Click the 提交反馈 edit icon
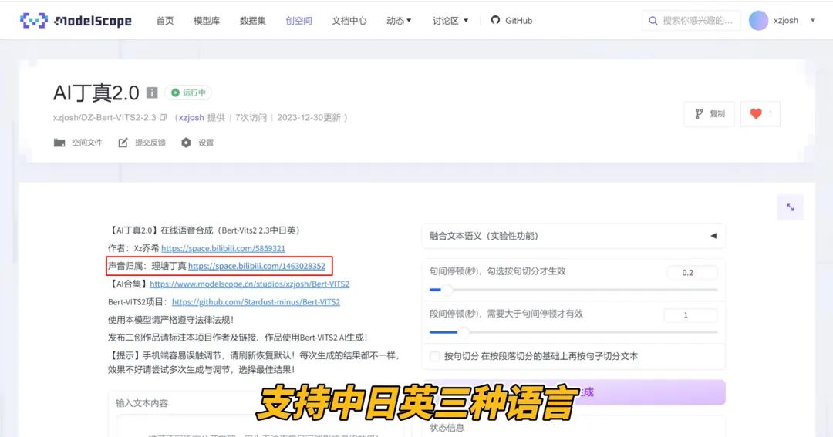 (x=123, y=143)
